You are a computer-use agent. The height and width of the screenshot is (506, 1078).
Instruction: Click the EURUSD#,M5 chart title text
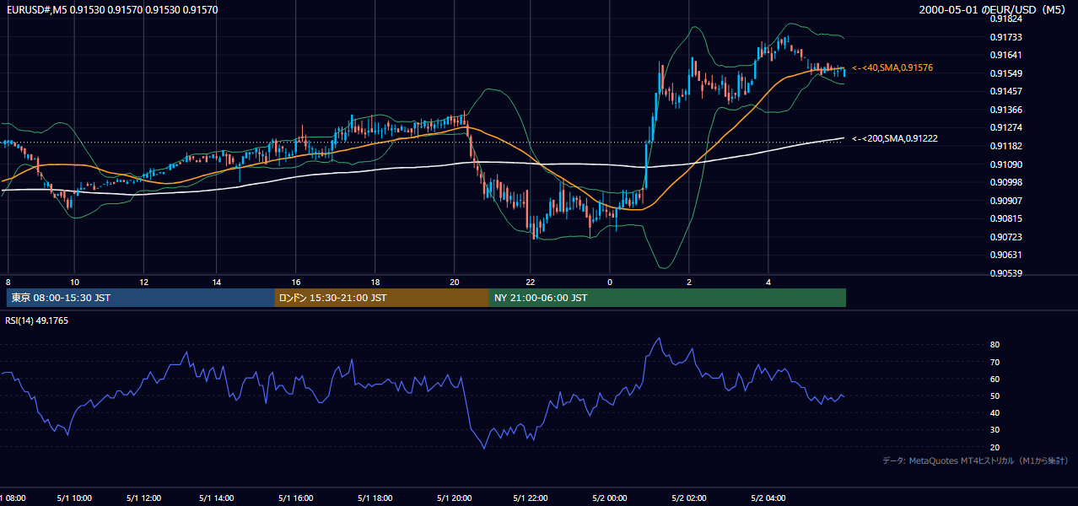pyautogui.click(x=112, y=9)
